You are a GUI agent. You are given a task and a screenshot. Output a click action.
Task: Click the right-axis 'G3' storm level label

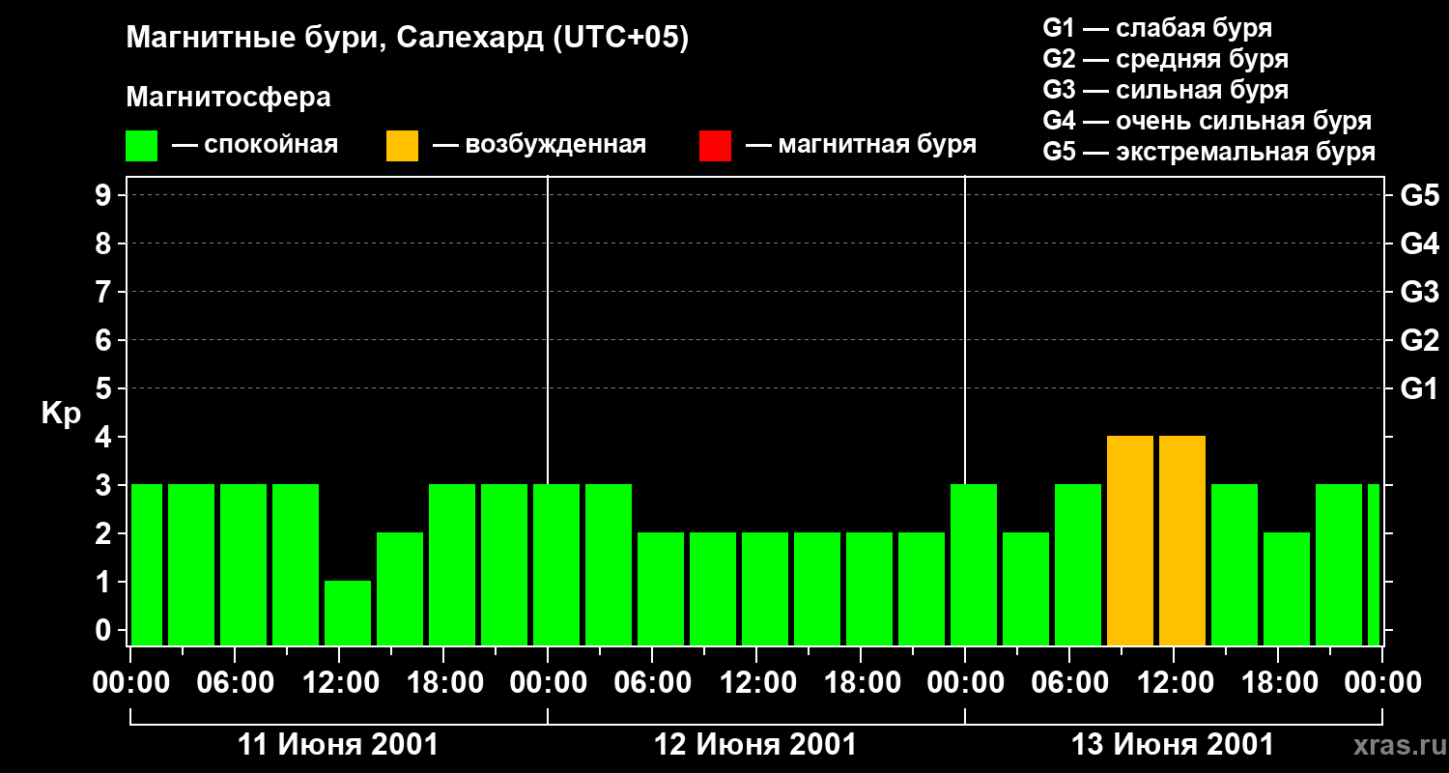(x=1420, y=292)
